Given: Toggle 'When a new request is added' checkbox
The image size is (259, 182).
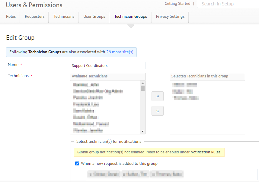Looking at the screenshot, I should click(77, 164).
